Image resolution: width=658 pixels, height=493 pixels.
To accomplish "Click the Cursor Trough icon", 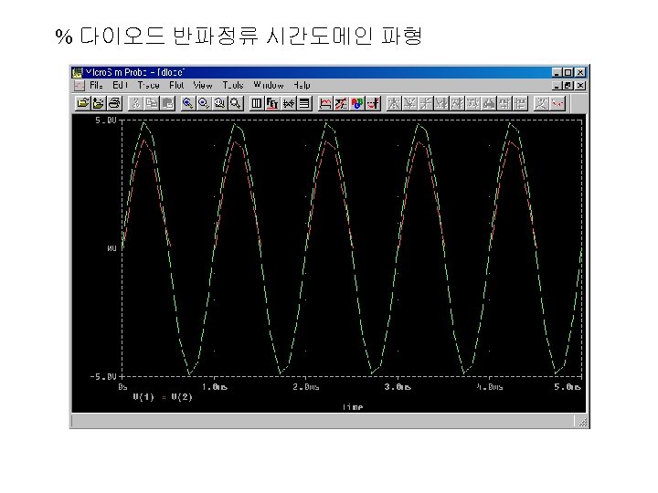I will [x=409, y=103].
